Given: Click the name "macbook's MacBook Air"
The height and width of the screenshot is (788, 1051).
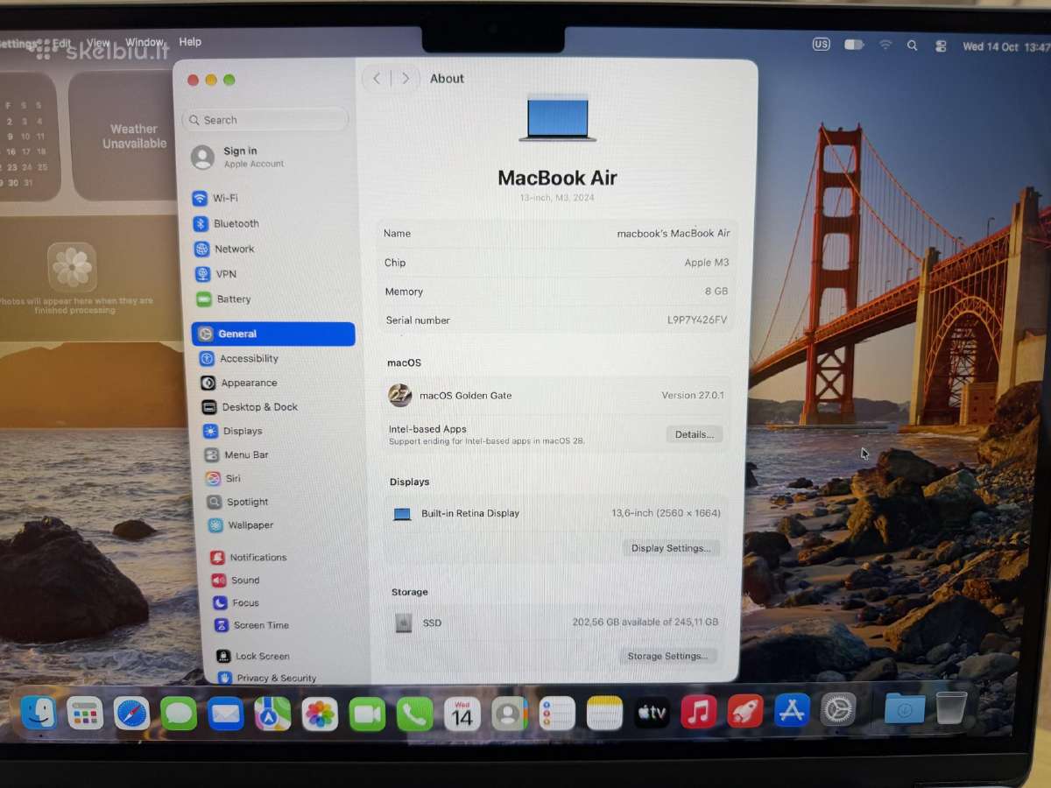Looking at the screenshot, I should coord(674,233).
